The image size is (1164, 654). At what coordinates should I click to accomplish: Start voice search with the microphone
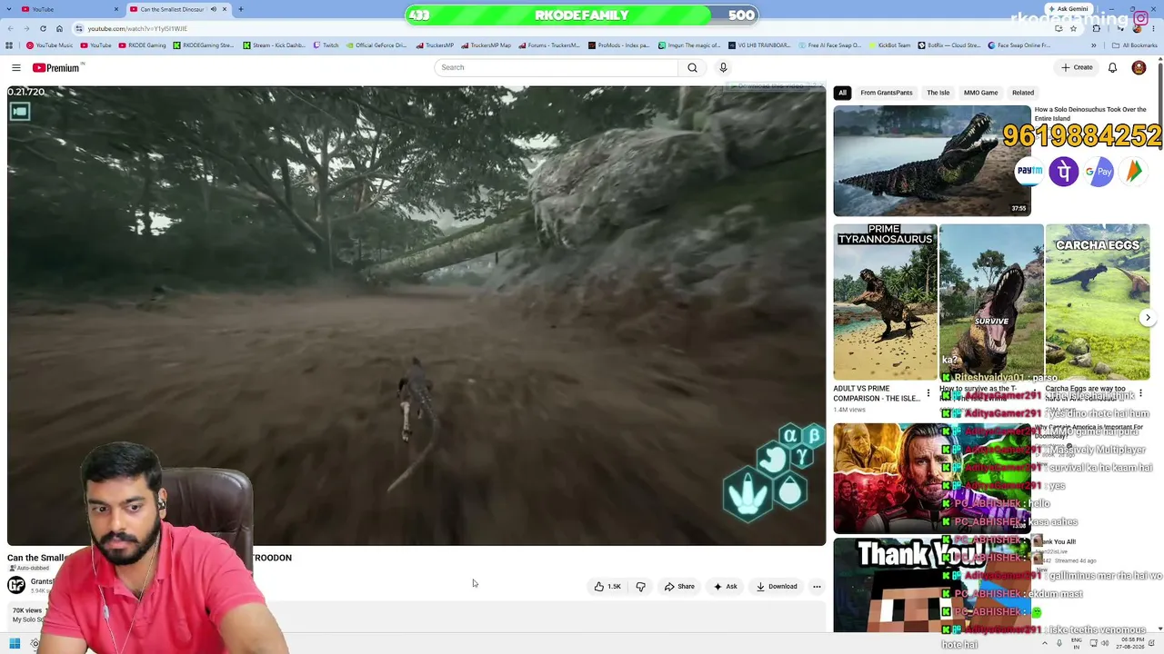click(x=723, y=67)
